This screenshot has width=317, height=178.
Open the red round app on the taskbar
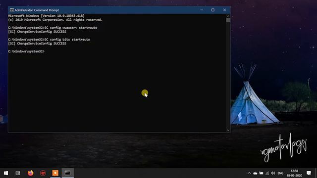pos(43,173)
